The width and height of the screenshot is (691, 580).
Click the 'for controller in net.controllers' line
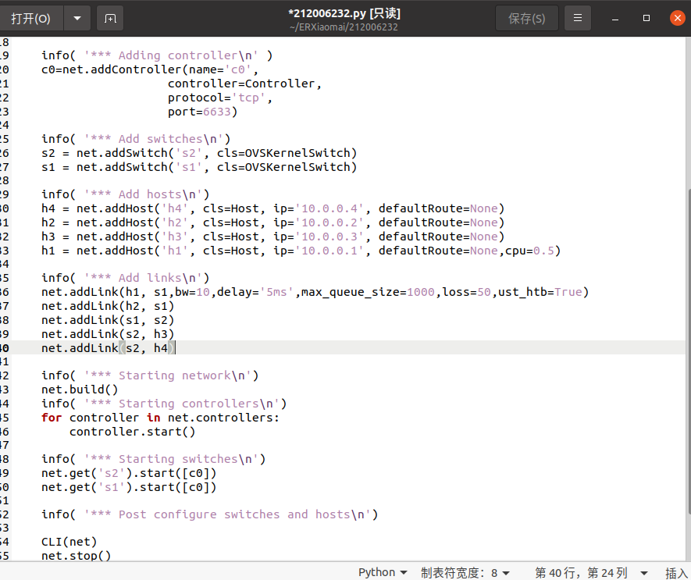[x=160, y=418]
